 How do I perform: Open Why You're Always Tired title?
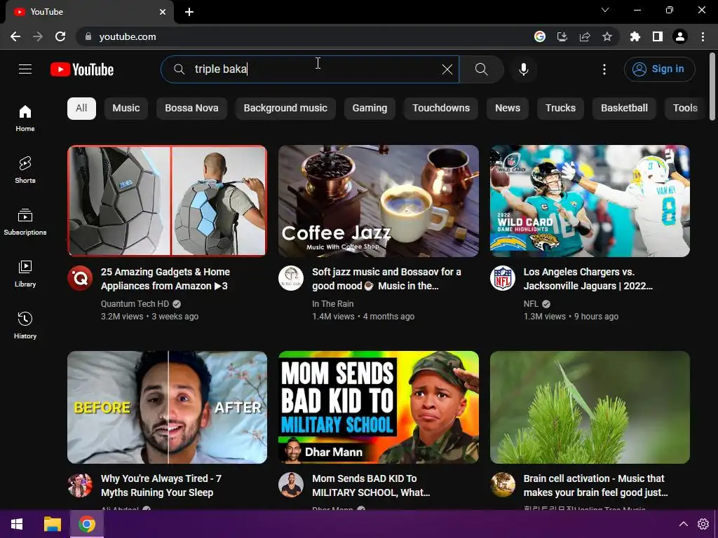[x=161, y=485]
